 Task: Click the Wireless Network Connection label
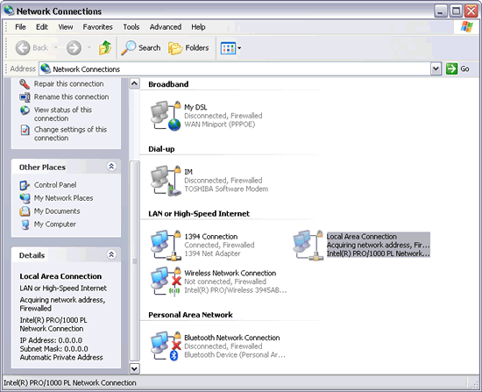230,273
